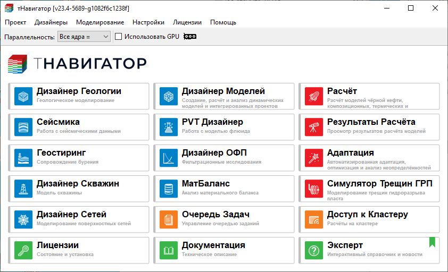Click 'Моделирование трещин гидроразрыва пласта' text
The image size is (448, 272).
tap(376, 196)
